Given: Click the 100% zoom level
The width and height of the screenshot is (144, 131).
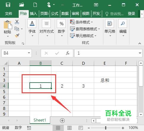Looking at the screenshot, I should click(133, 128).
